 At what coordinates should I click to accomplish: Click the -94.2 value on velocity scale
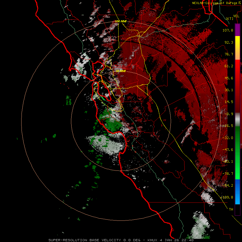228,186
